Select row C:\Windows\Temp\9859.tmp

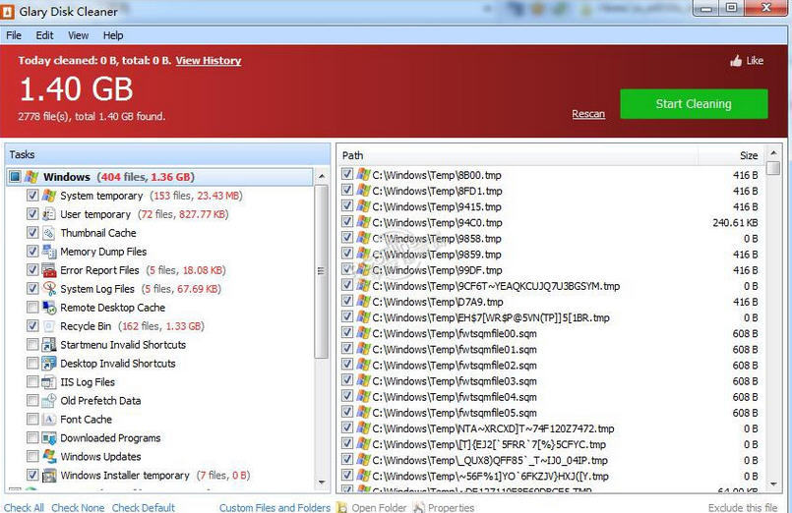[551, 255]
